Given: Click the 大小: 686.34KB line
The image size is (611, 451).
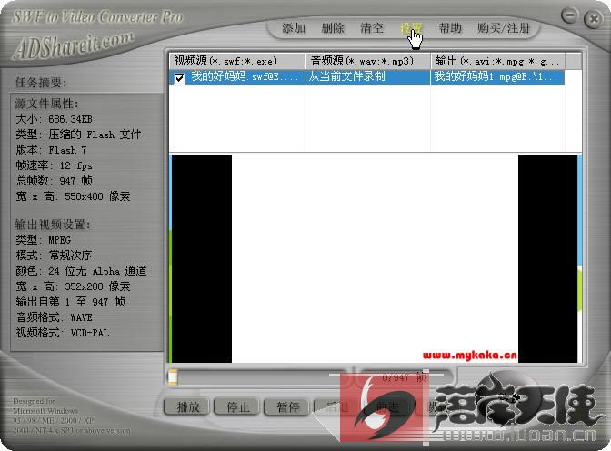Looking at the screenshot, I should tap(54, 119).
